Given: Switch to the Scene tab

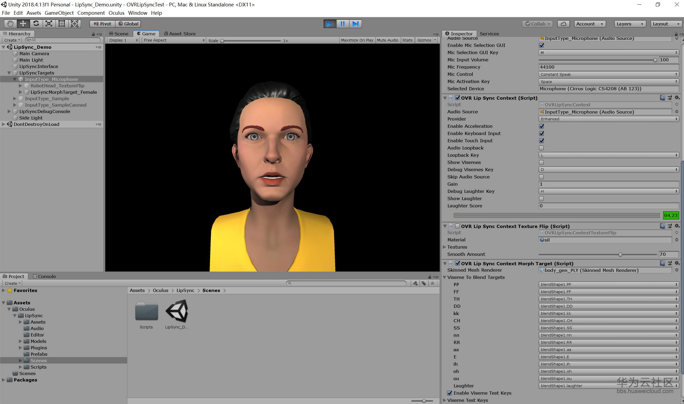Looking at the screenshot, I should click(x=119, y=33).
